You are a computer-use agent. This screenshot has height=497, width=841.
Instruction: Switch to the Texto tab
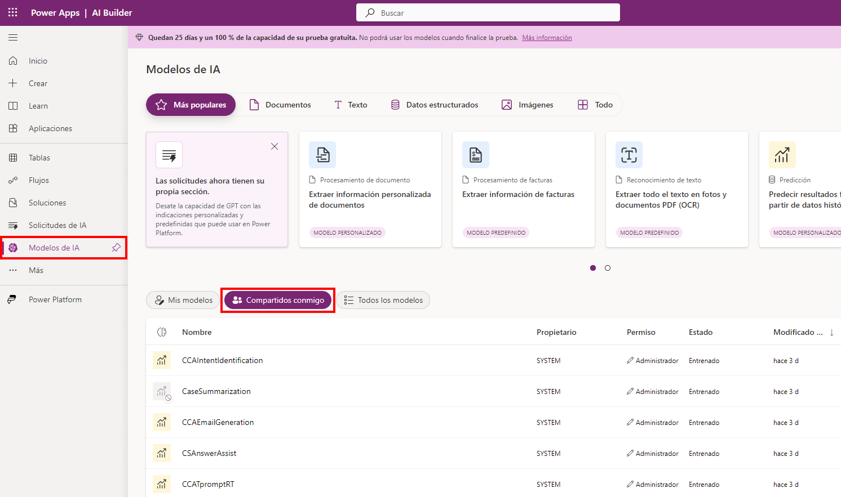[x=351, y=105]
